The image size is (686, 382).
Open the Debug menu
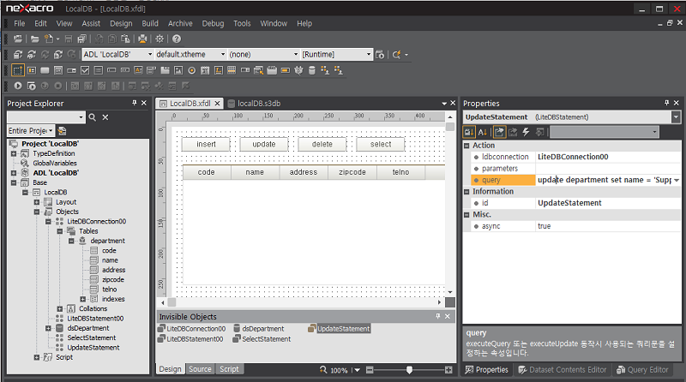click(x=213, y=24)
